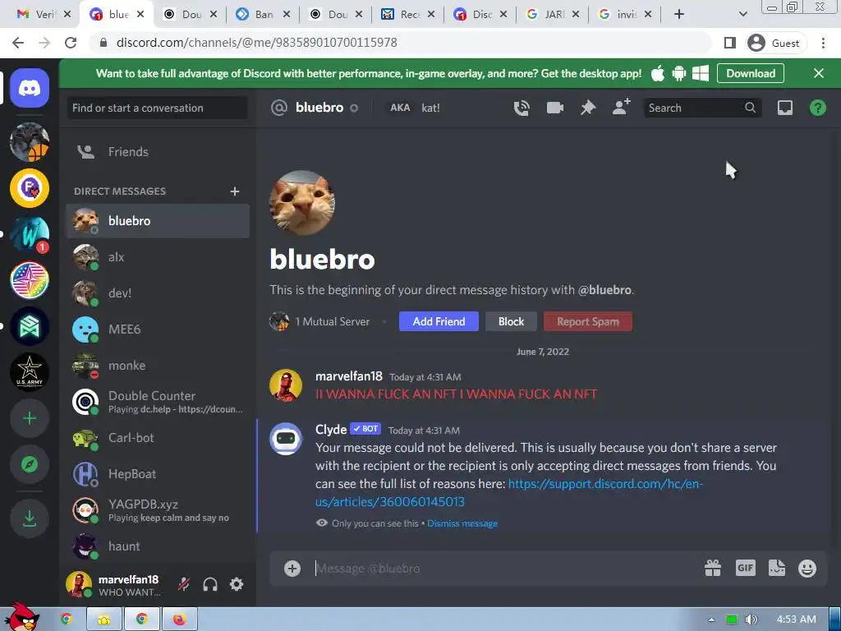Image resolution: width=841 pixels, height=631 pixels.
Task: Click the Download button in the banner
Action: 751,73
